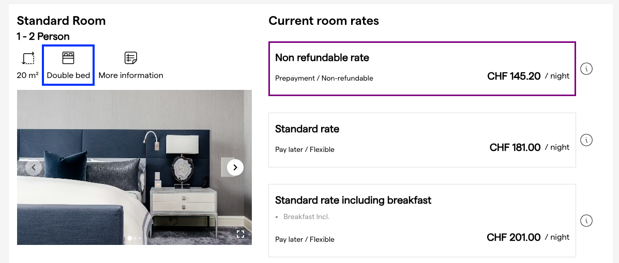Click the More information text link
This screenshot has width=619, height=263.
131,75
